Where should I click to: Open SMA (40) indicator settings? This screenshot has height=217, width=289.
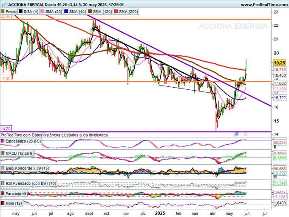78,11
